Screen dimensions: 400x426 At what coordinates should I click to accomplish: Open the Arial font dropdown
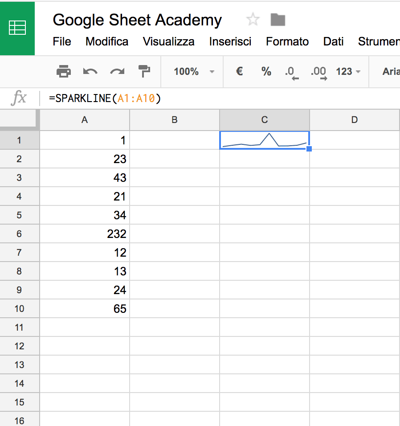[391, 71]
